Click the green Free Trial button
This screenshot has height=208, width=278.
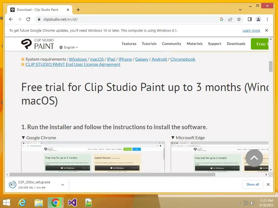tap(260, 44)
